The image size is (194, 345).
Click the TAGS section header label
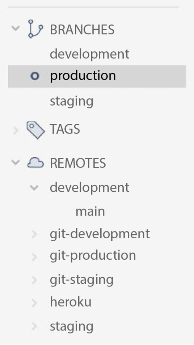(x=65, y=129)
